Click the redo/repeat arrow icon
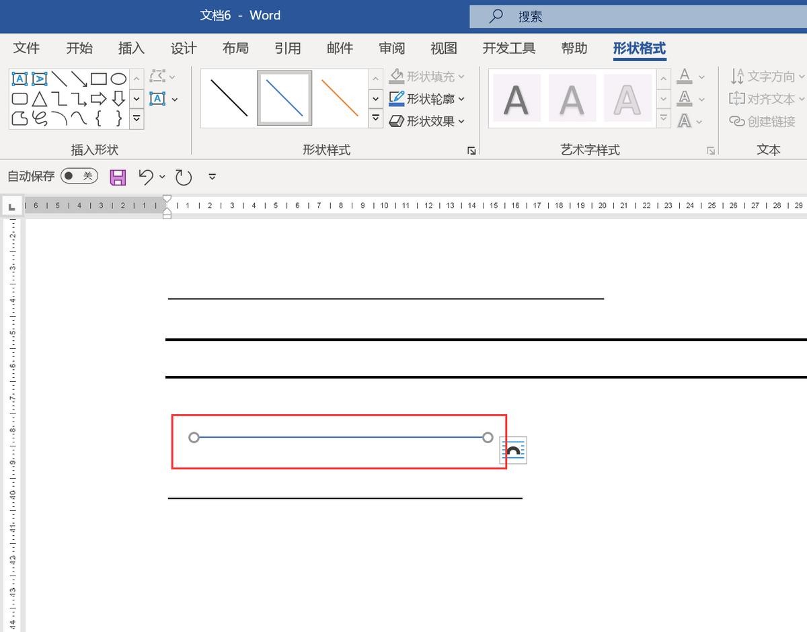This screenshot has width=807, height=632. click(184, 177)
